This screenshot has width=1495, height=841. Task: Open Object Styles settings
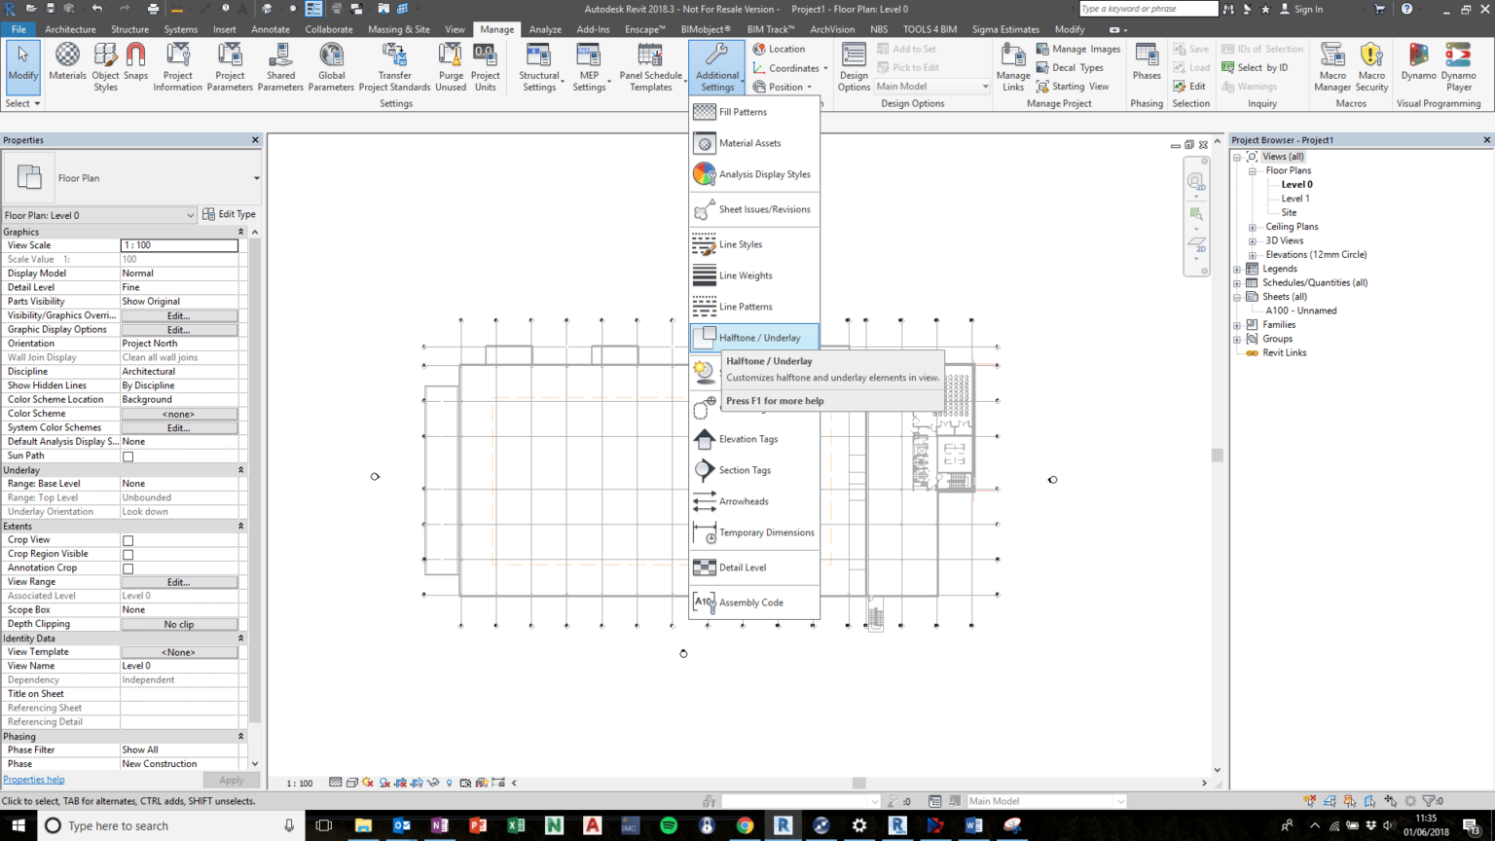point(105,66)
